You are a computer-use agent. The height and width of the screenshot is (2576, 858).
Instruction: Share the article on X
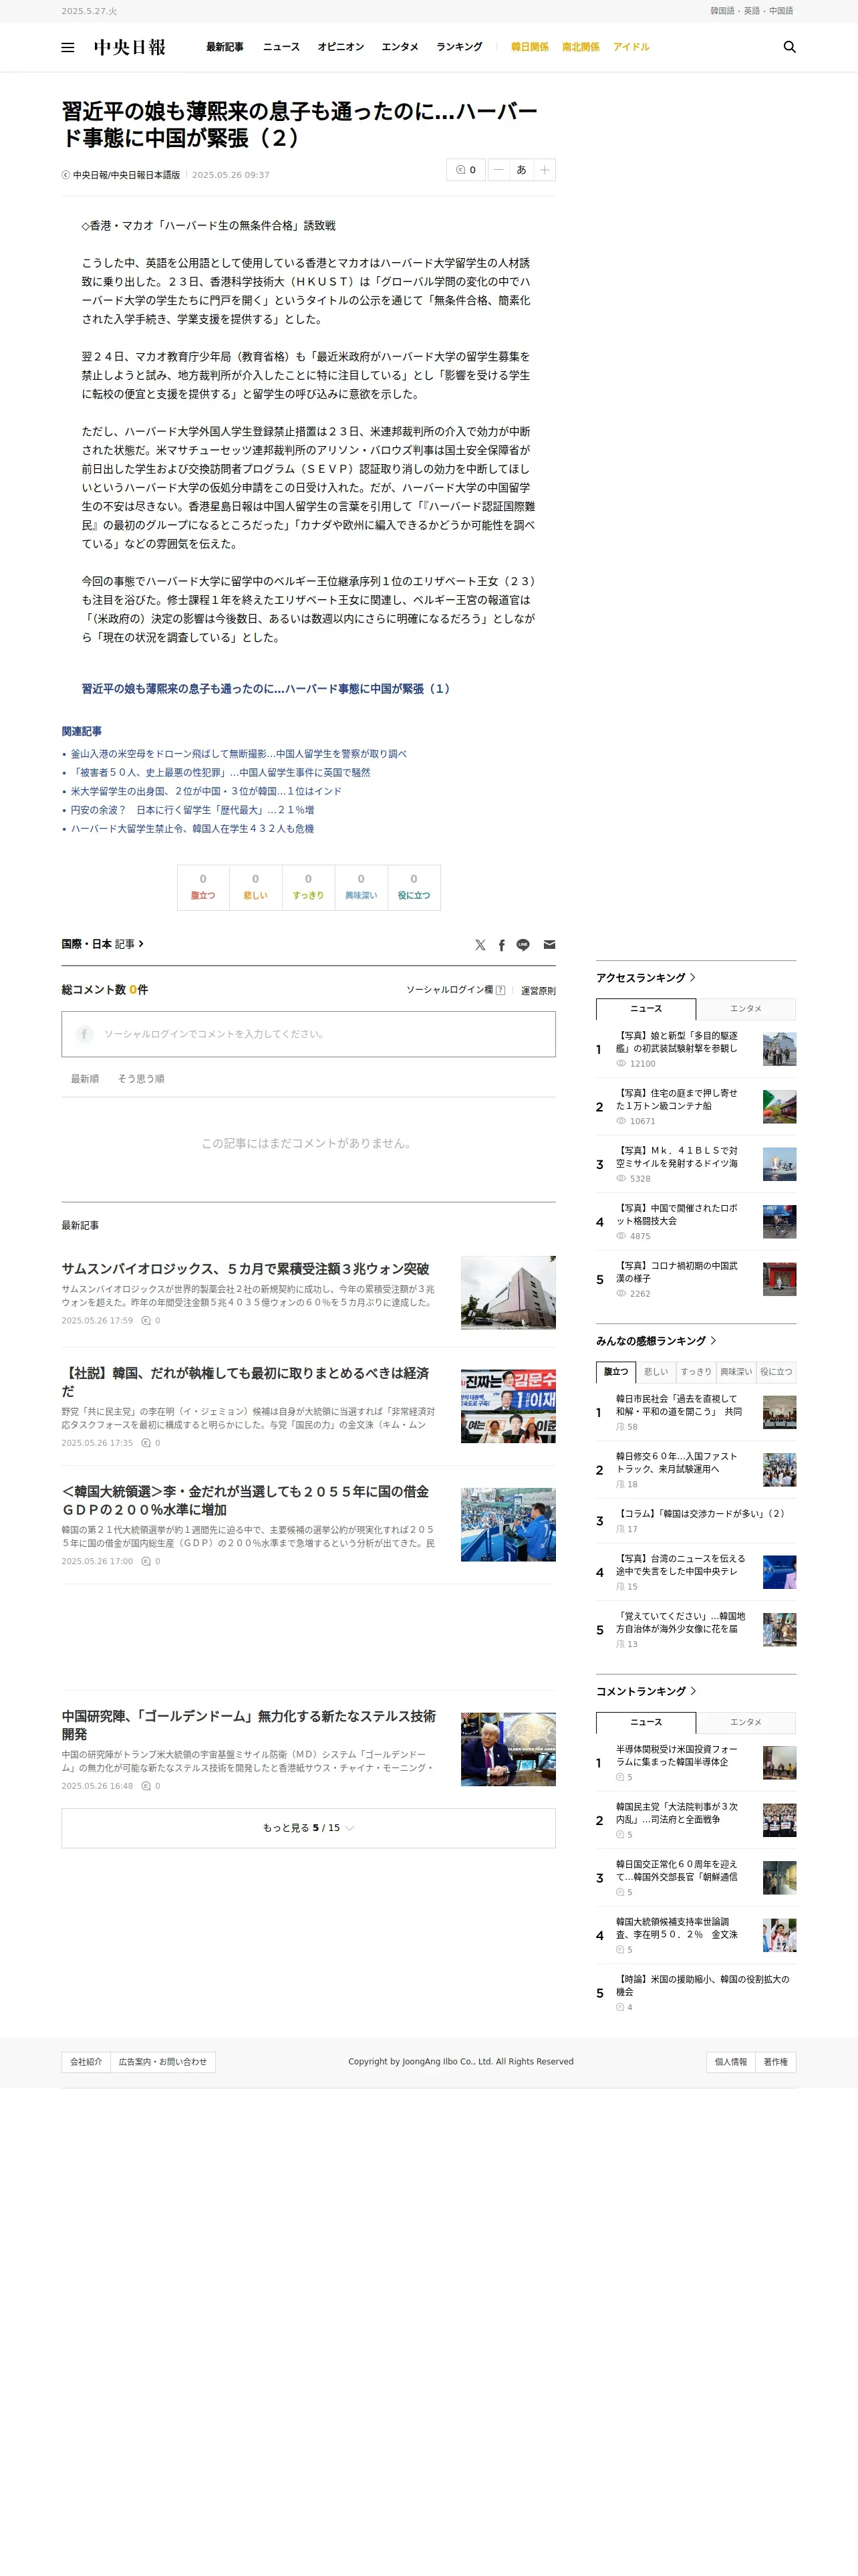pos(480,945)
